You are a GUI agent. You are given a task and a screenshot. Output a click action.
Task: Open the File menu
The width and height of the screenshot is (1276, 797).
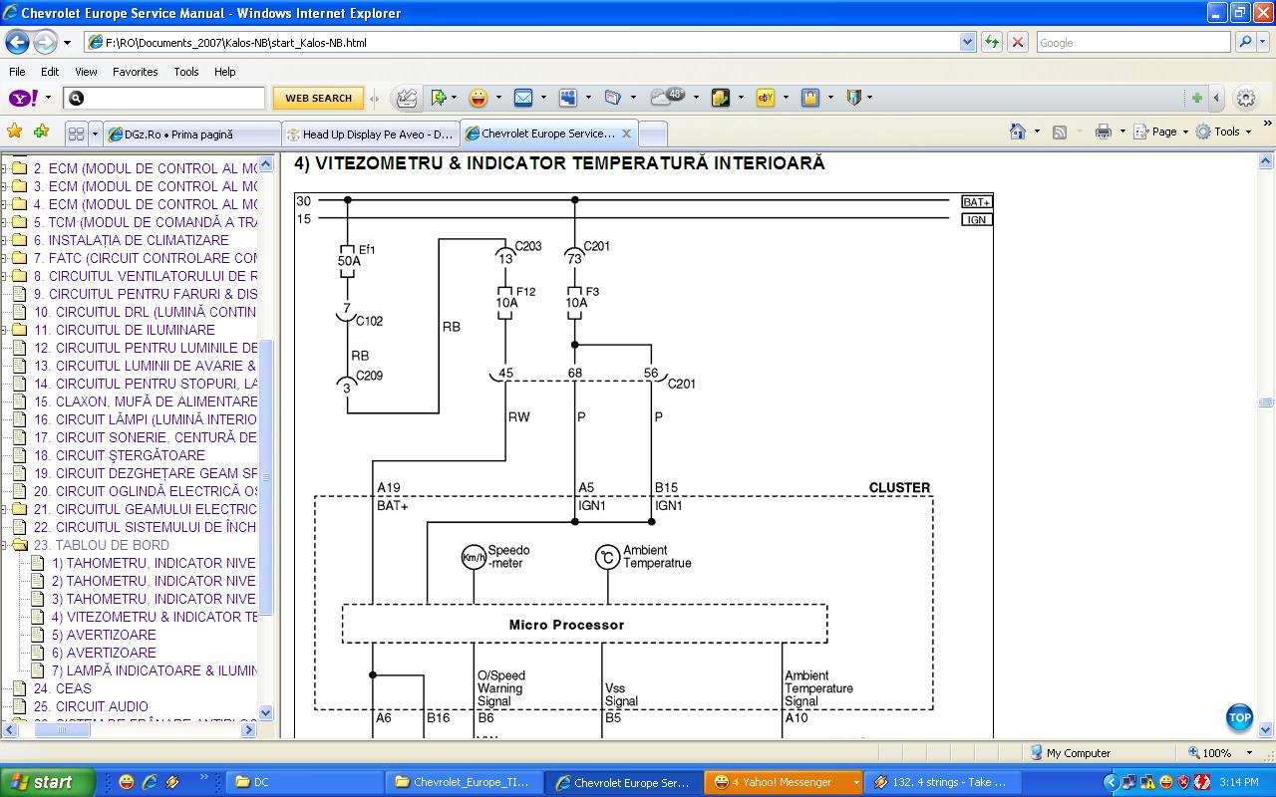tap(17, 72)
